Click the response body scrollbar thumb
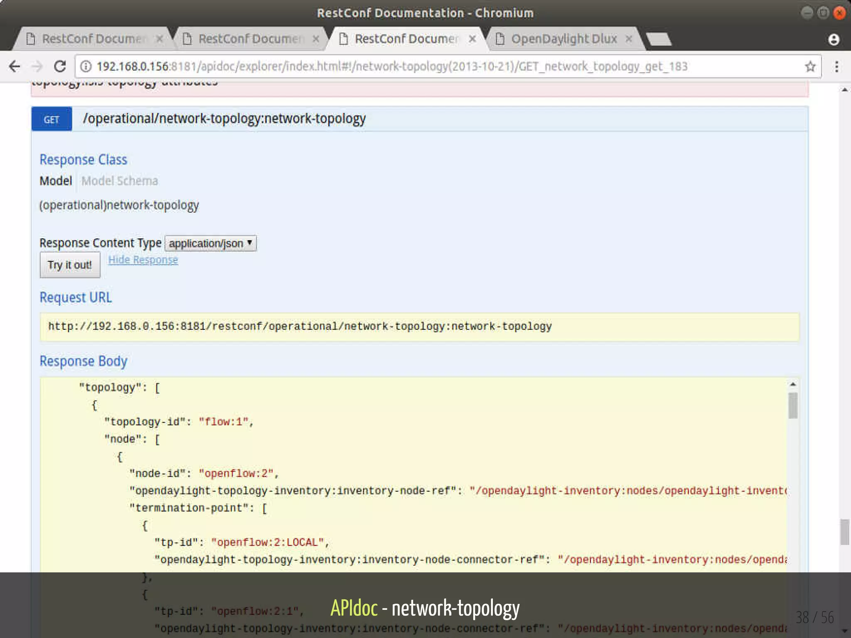The width and height of the screenshot is (851, 638). [x=793, y=405]
